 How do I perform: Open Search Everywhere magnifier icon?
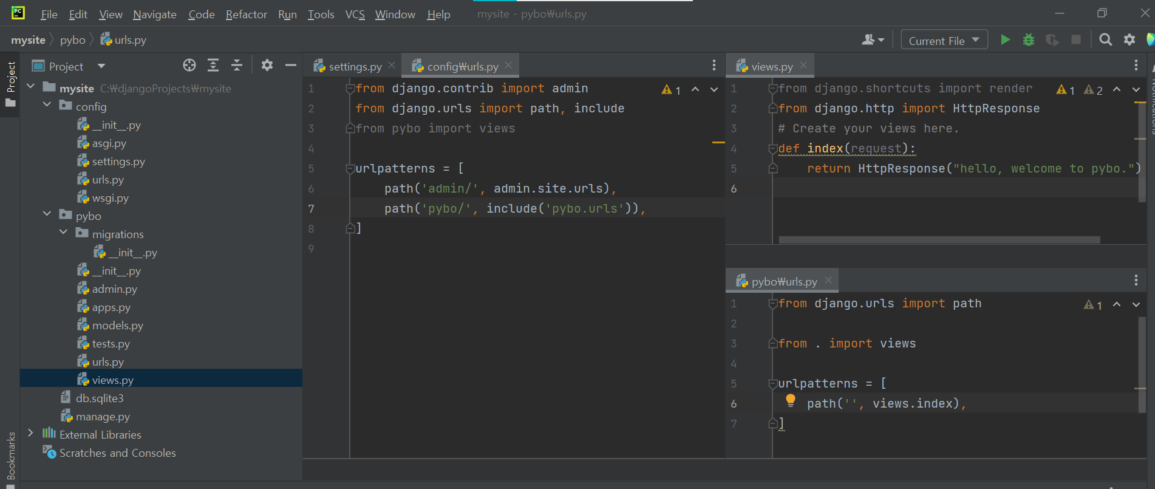coord(1106,39)
